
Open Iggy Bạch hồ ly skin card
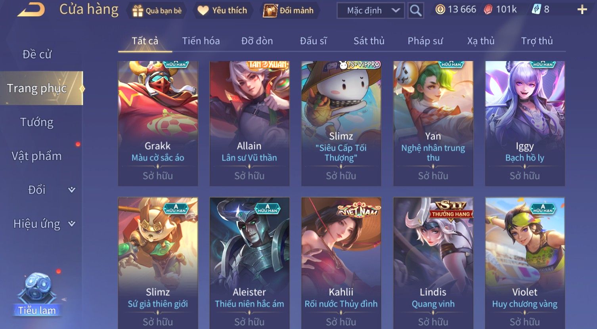point(525,123)
